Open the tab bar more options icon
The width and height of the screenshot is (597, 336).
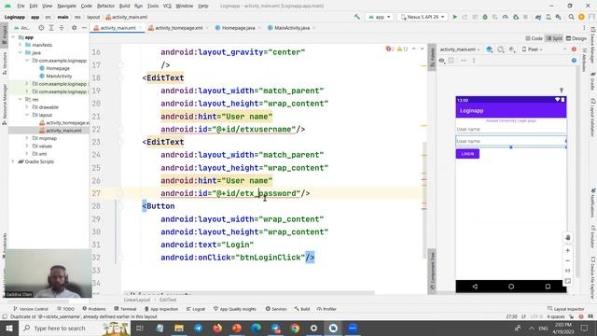pyautogui.click(x=584, y=28)
